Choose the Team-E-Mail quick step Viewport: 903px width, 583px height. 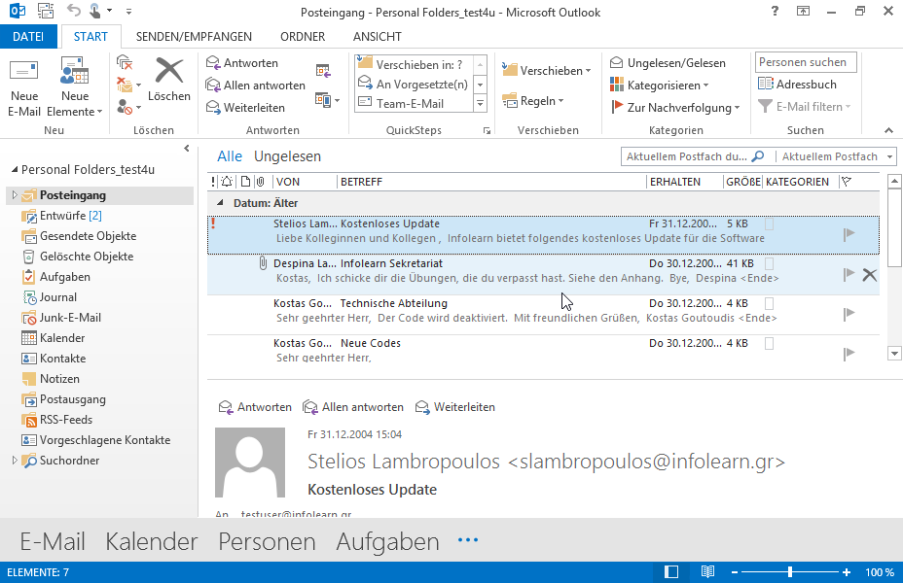coord(414,104)
